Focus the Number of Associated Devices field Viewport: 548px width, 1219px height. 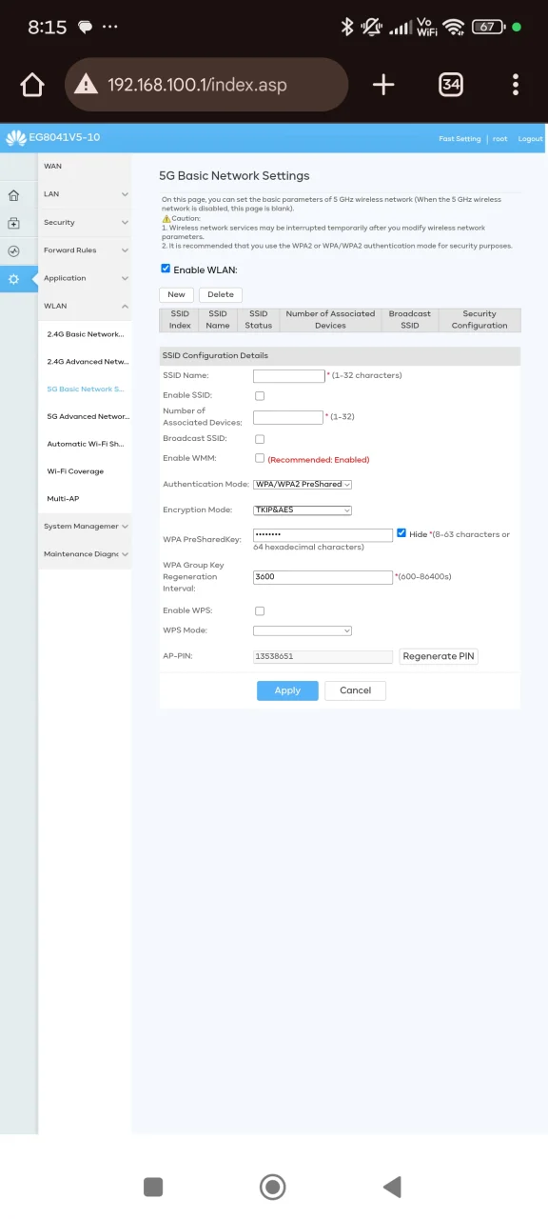288,417
